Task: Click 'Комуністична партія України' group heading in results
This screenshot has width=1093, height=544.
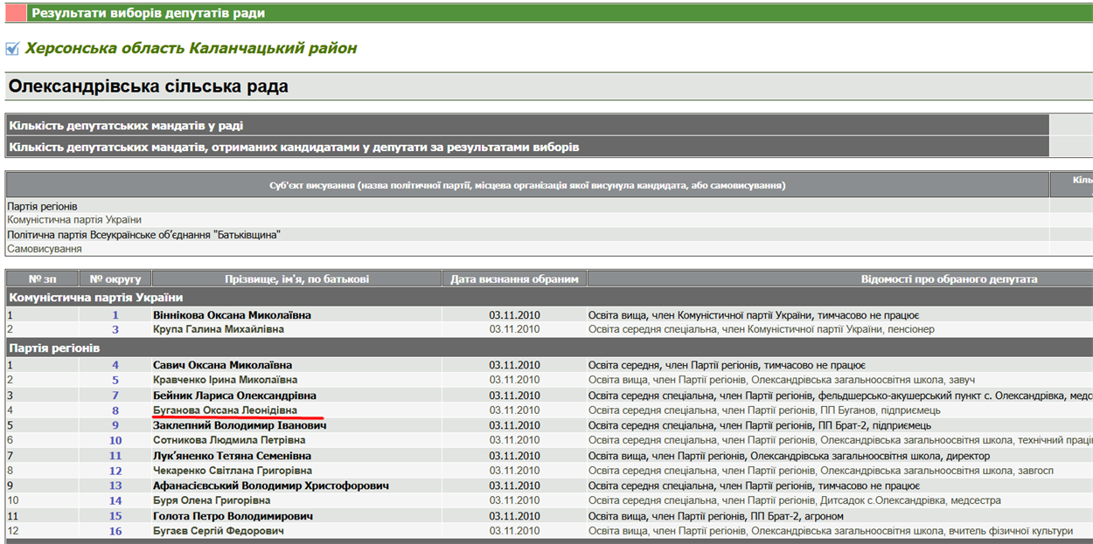Action: 95,298
